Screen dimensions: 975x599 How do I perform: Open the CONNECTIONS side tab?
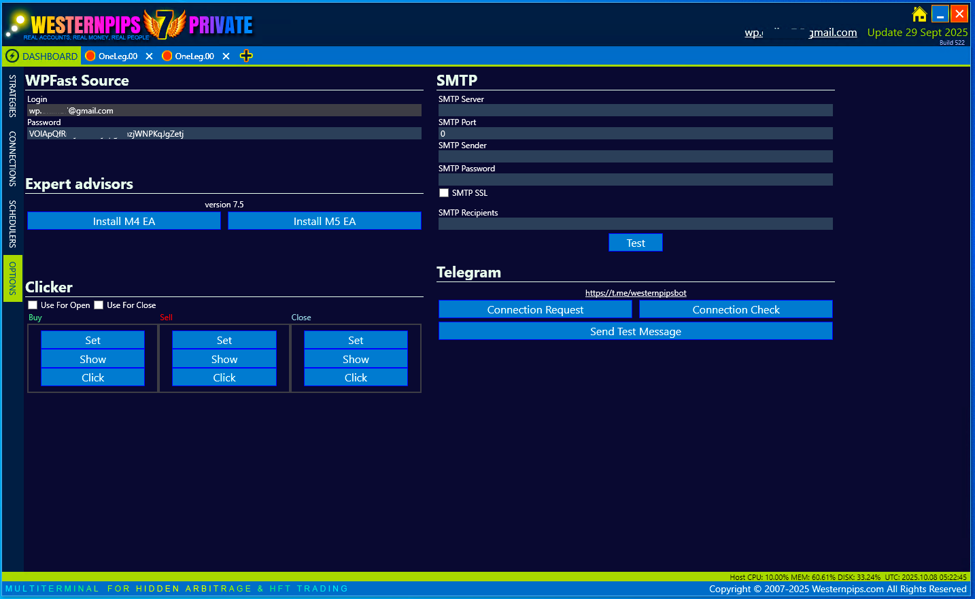coord(12,159)
